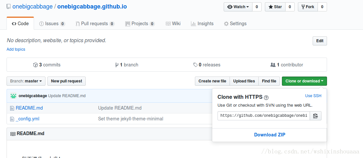Image resolution: width=363 pixels, height=158 pixels.
Task: Click the _config.yml file icon
Action: tap(12, 119)
